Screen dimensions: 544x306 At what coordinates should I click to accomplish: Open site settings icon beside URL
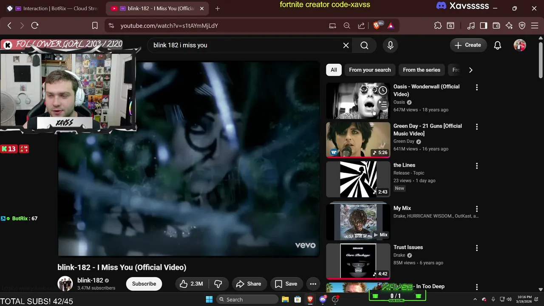111,25
